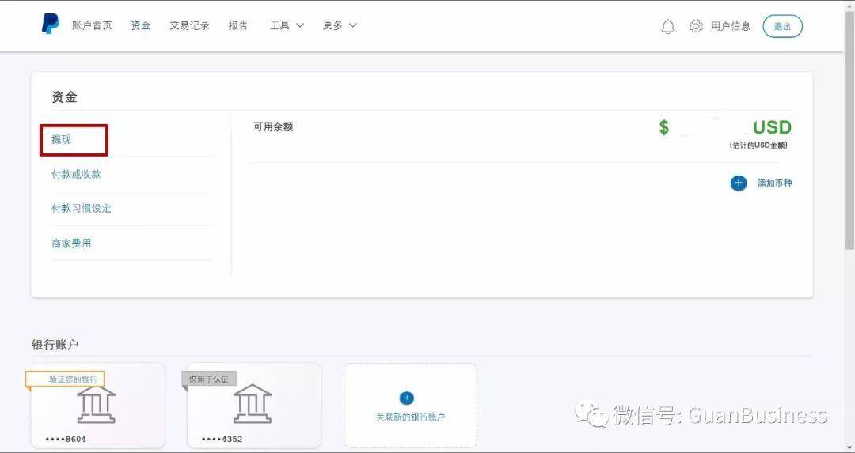Click the ••••4352 account number
Screen dimensions: 855x453
point(222,439)
